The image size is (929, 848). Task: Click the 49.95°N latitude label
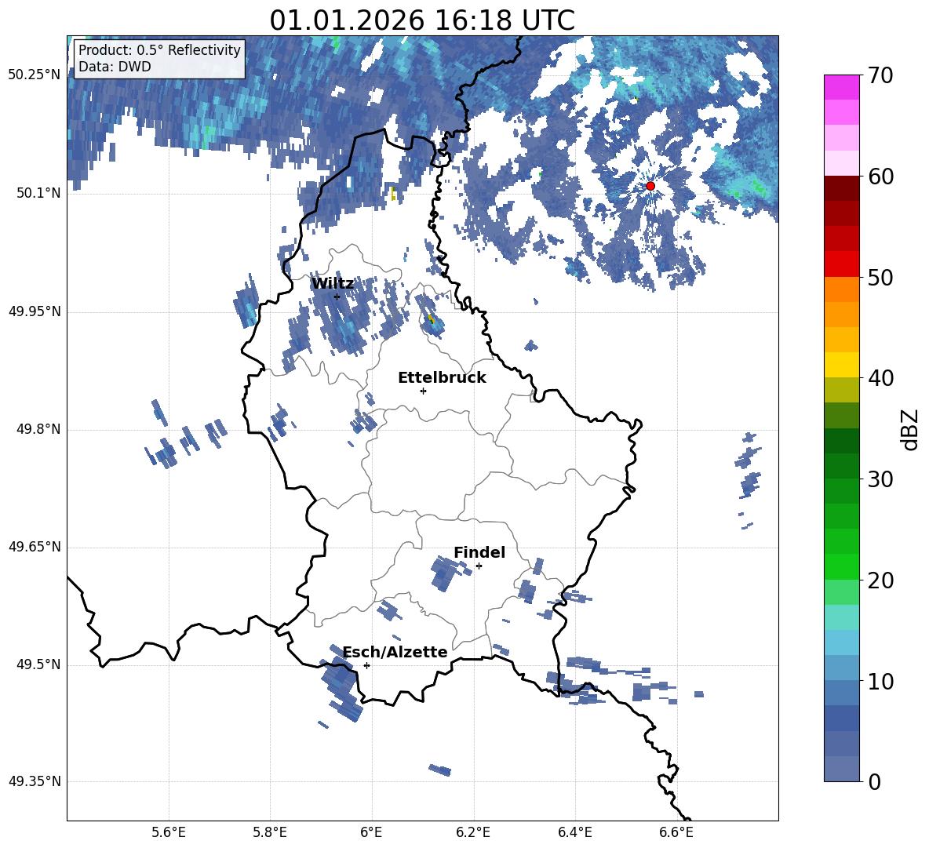(35, 311)
